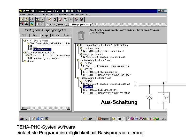Collapse the Rückmeldung Funktion 1 ein folder

point(78,60)
